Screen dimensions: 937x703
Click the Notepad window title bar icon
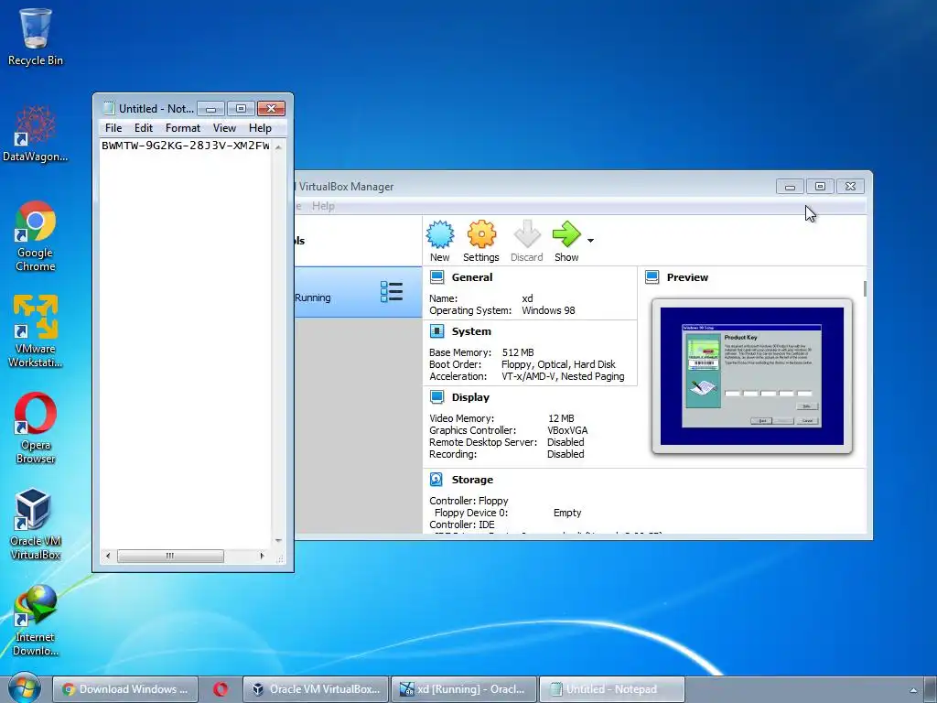[x=108, y=108]
